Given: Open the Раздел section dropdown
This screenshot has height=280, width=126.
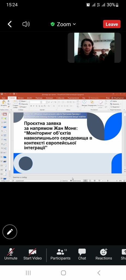Looking at the screenshot, I should (23, 107).
